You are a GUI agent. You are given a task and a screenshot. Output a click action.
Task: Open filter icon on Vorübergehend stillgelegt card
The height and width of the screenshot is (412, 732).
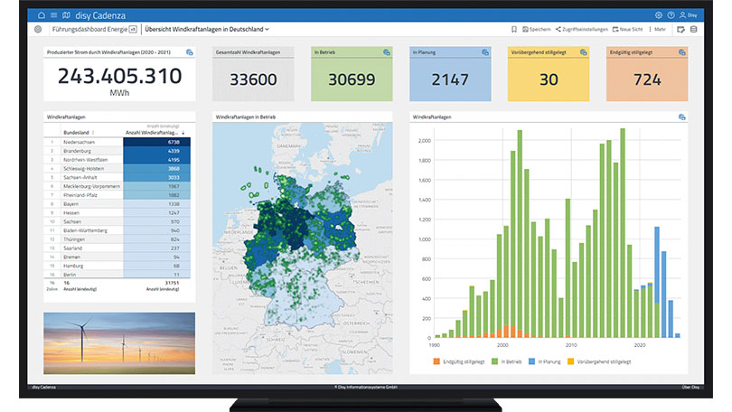click(584, 52)
